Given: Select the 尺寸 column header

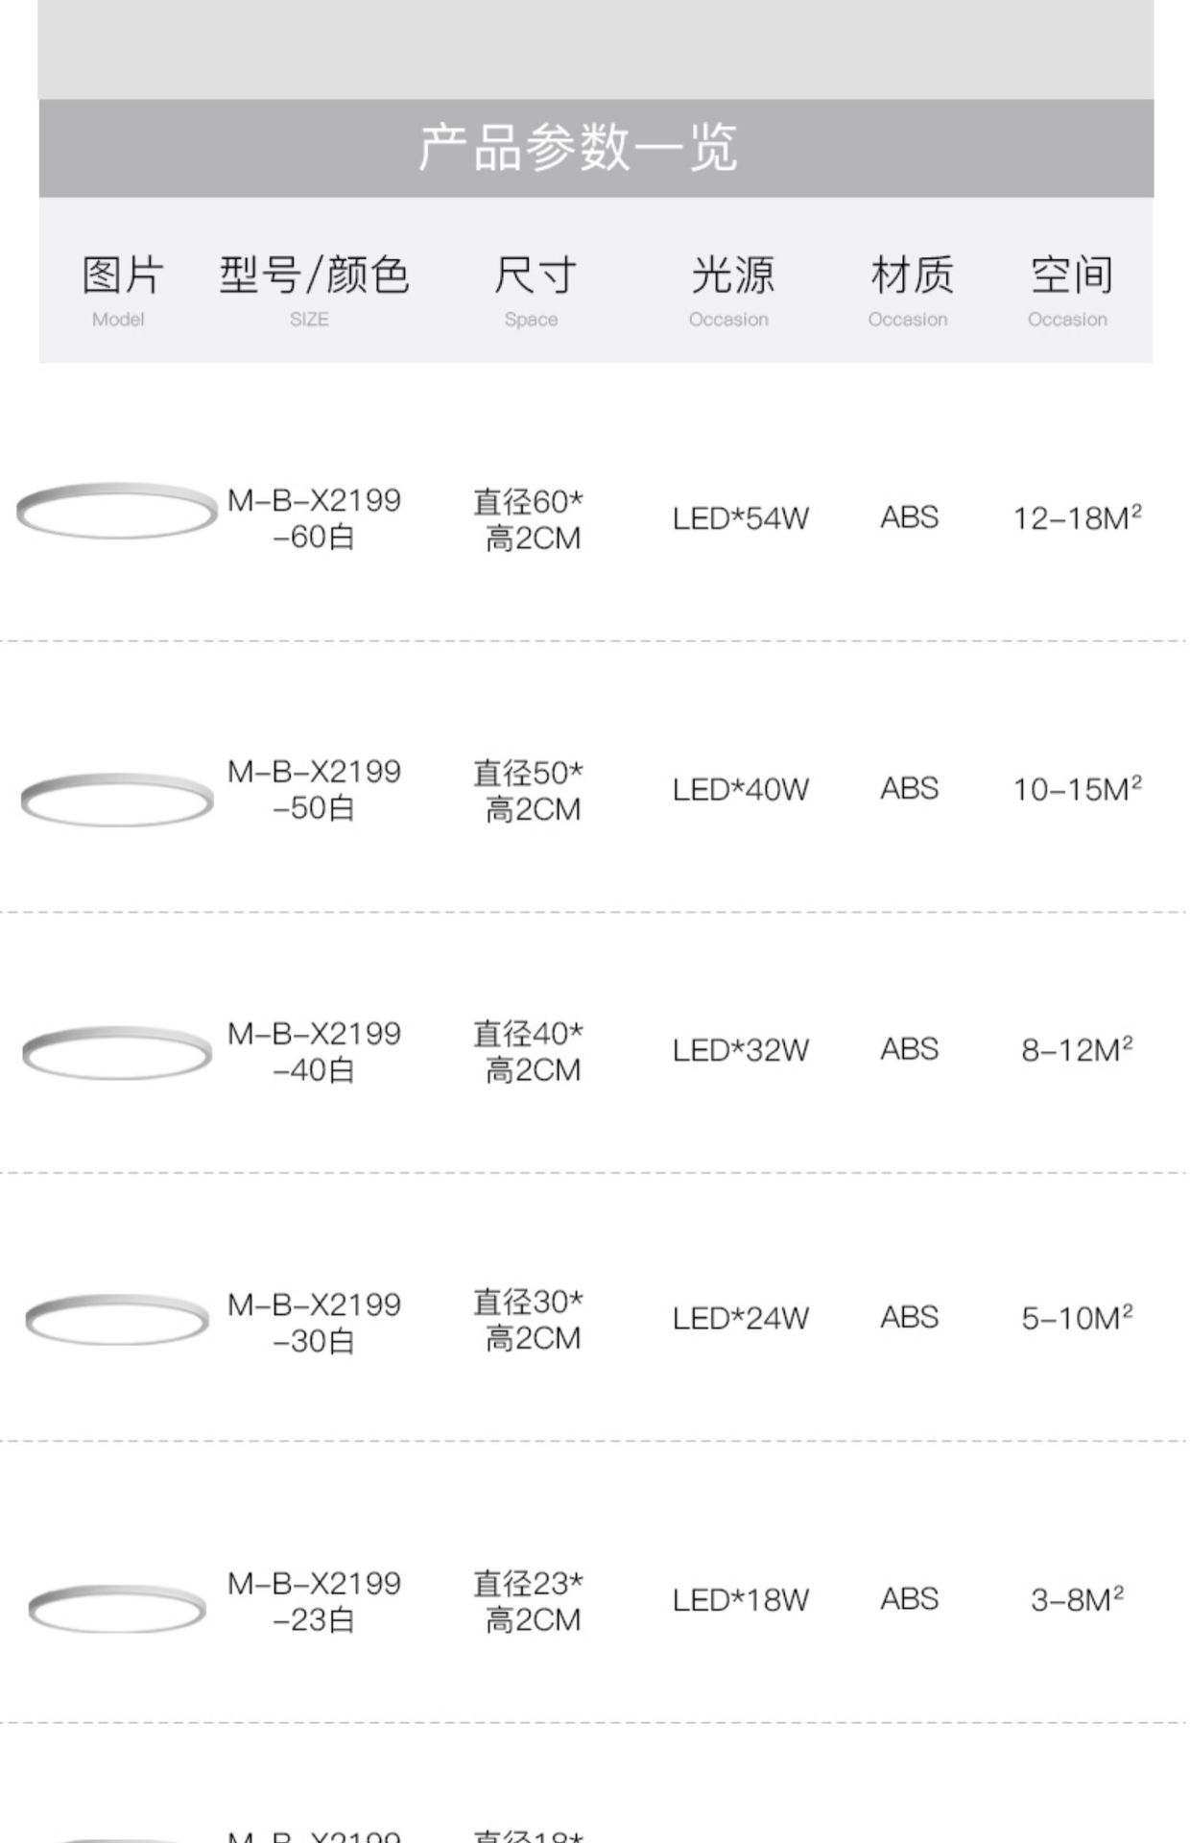Looking at the screenshot, I should [535, 289].
